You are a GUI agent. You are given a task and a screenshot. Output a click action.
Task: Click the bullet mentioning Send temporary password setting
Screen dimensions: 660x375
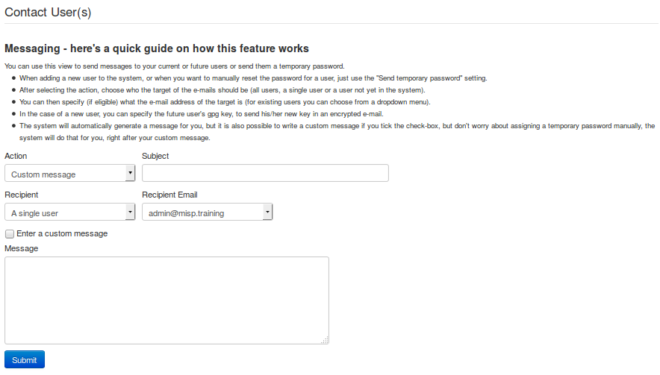254,78
